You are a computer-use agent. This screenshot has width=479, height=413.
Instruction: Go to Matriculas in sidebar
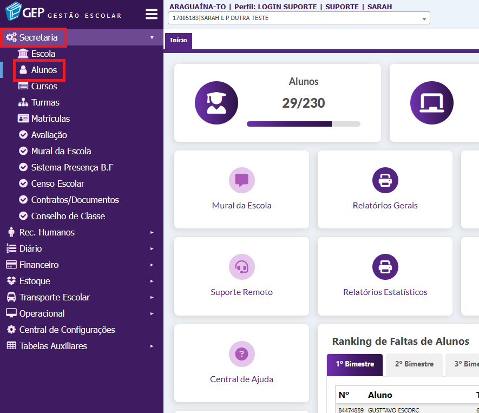tap(50, 119)
